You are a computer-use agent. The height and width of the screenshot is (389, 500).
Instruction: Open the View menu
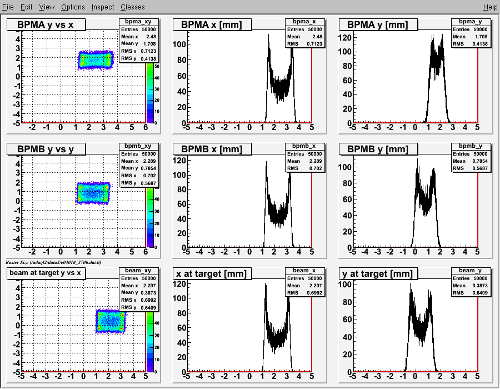coord(47,7)
